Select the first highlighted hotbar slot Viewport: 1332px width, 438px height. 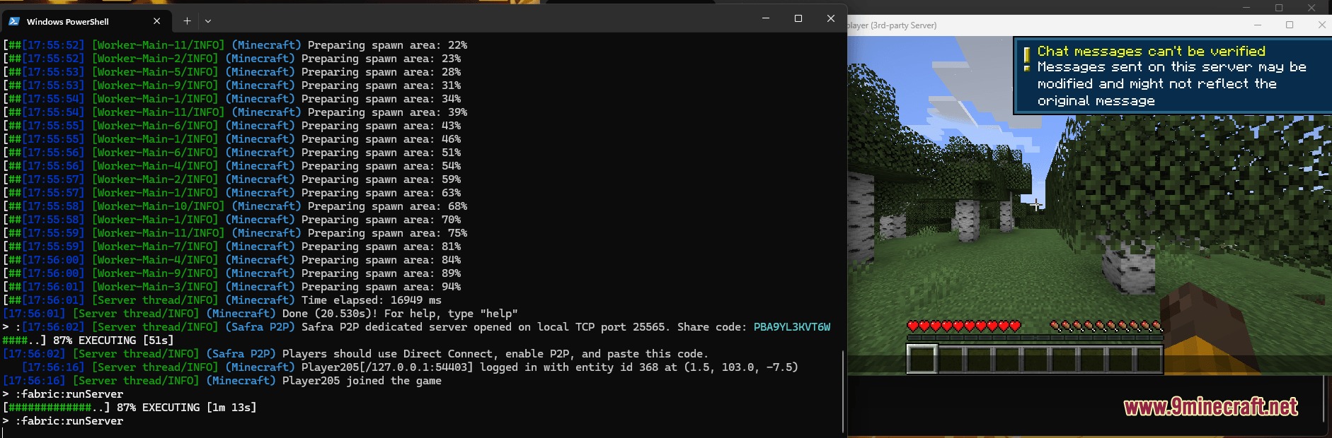click(x=922, y=358)
